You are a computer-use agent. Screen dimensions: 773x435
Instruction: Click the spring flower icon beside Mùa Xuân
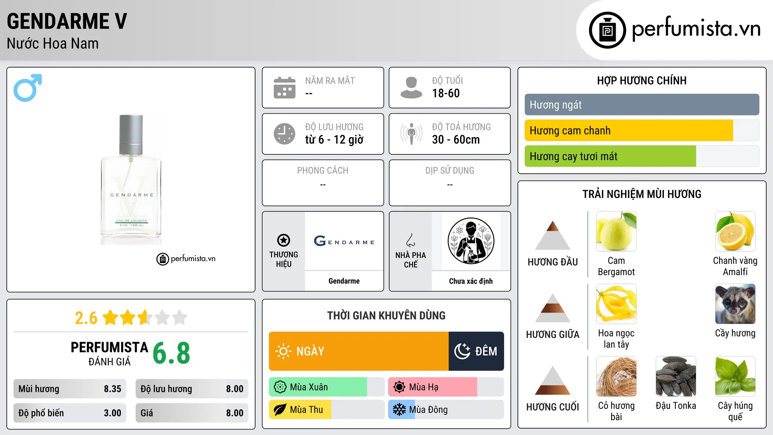coord(280,387)
